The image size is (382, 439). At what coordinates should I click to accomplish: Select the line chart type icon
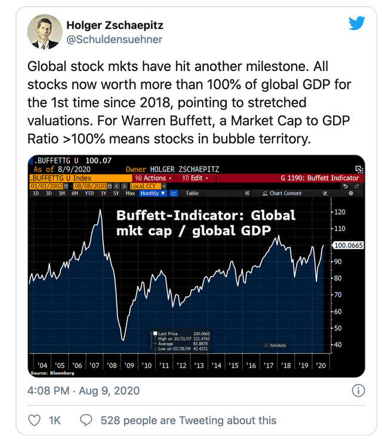[174, 193]
